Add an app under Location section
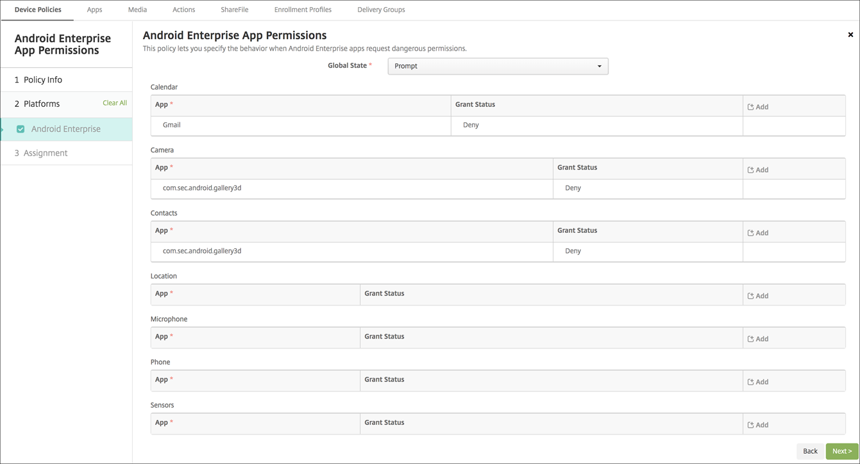860x464 pixels. tap(757, 296)
